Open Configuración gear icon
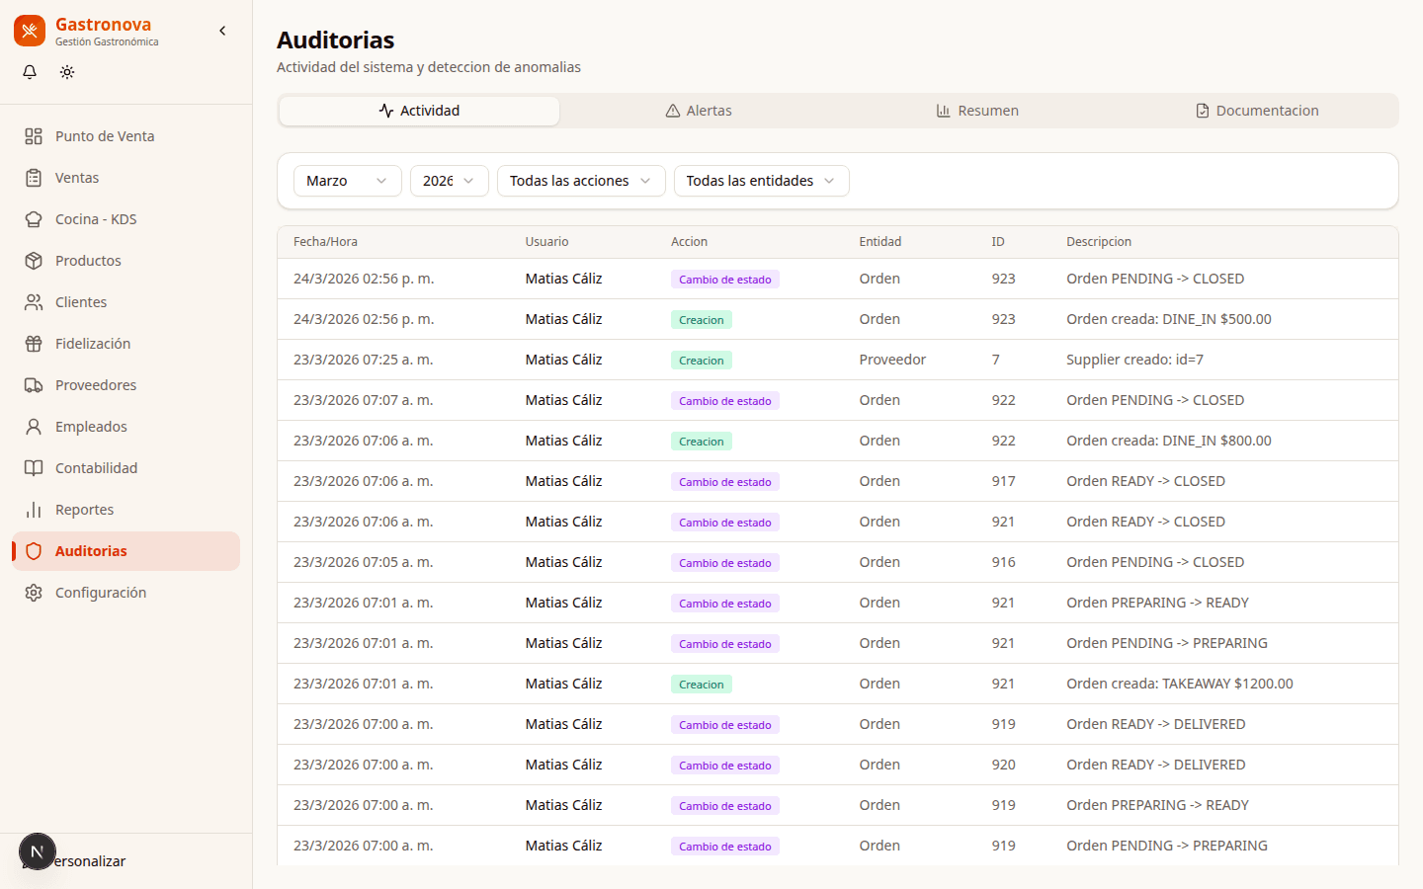 34,593
